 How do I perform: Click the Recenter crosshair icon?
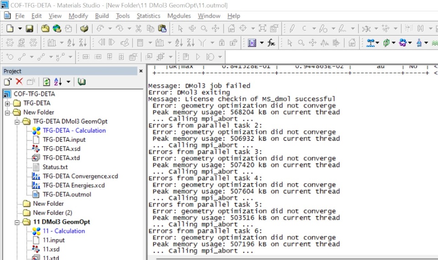tap(243, 28)
